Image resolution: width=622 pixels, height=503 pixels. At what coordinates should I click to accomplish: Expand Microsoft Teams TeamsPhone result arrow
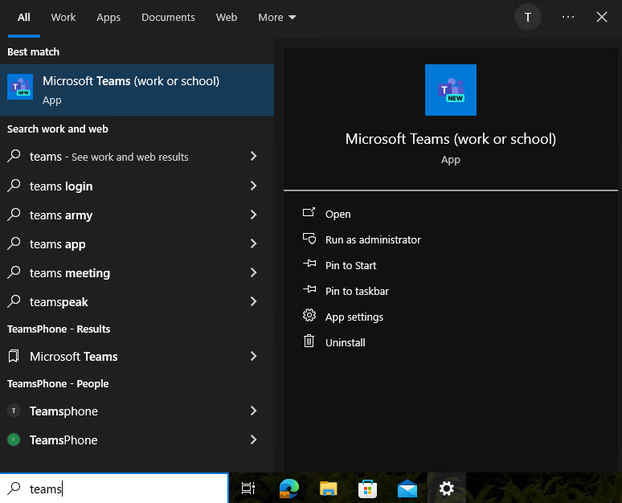[x=253, y=356]
